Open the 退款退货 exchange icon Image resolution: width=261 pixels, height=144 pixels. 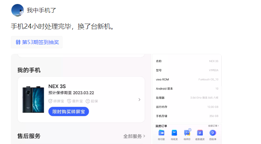(200, 133)
